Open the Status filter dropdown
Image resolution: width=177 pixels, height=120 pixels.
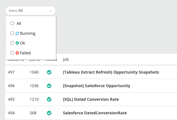coord(30,11)
